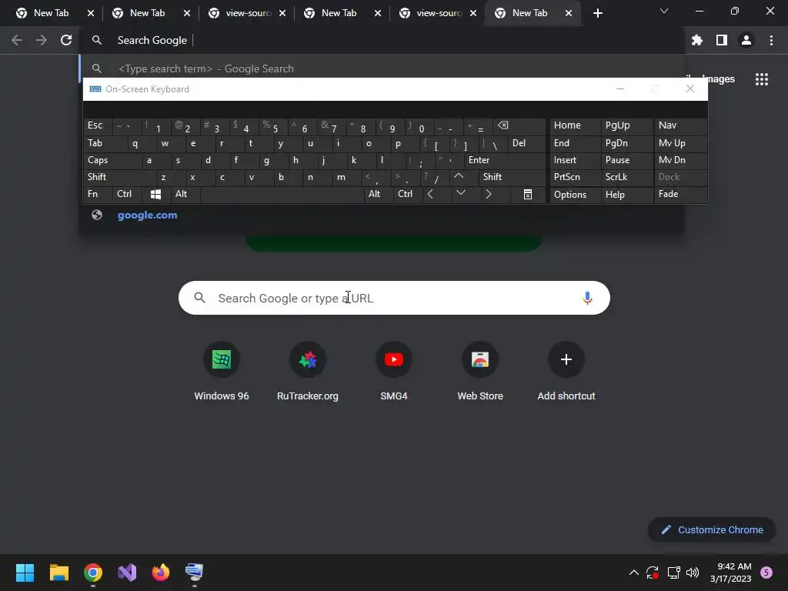
Task: Toggle Caps key on On-Screen Keyboard
Action: [112, 160]
